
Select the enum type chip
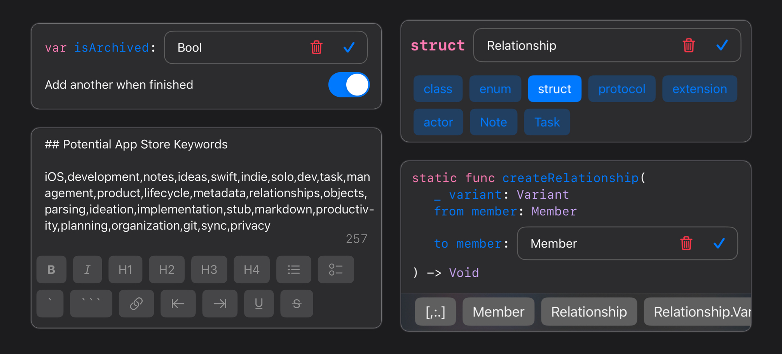pyautogui.click(x=495, y=88)
